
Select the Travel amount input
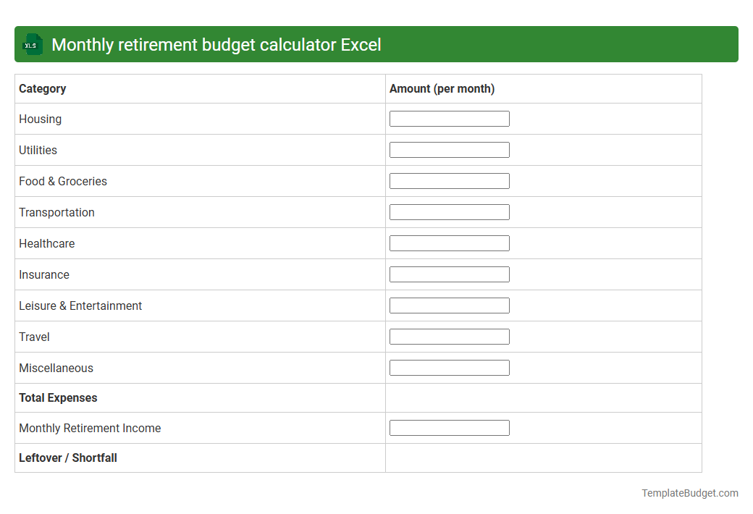449,336
